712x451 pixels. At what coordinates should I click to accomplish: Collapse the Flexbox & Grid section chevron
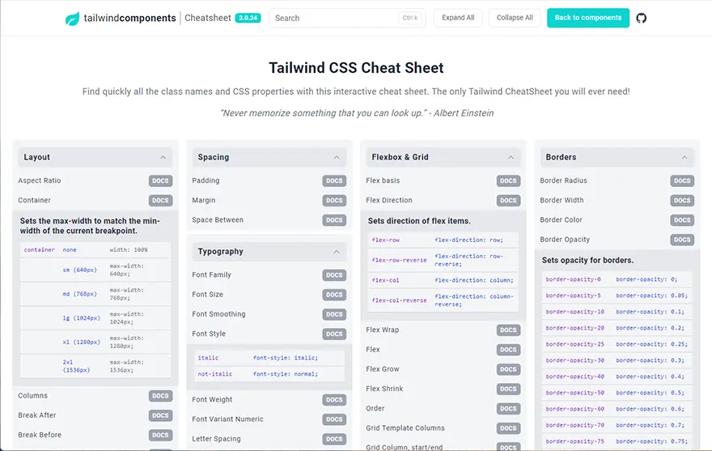pyautogui.click(x=511, y=157)
